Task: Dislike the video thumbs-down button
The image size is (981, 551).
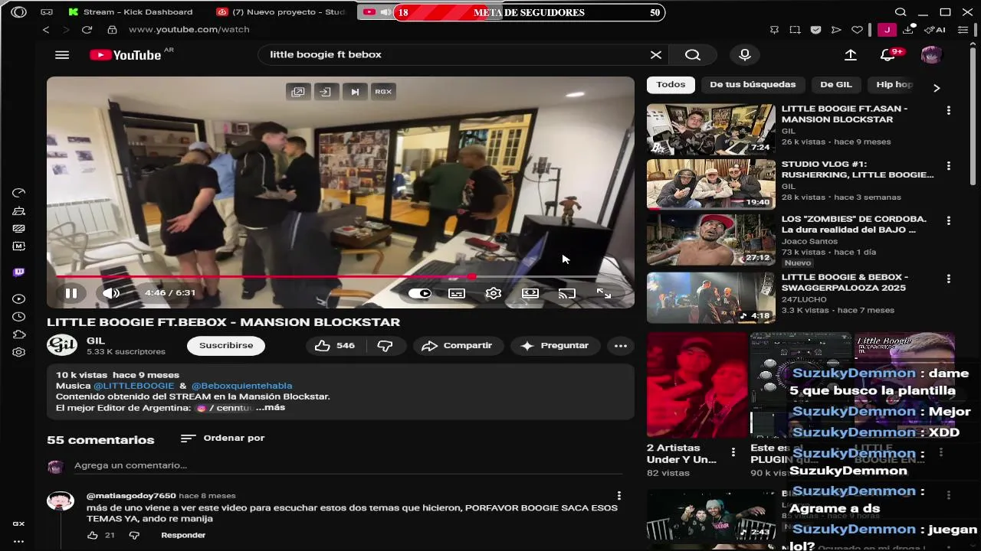Action: pyautogui.click(x=385, y=346)
